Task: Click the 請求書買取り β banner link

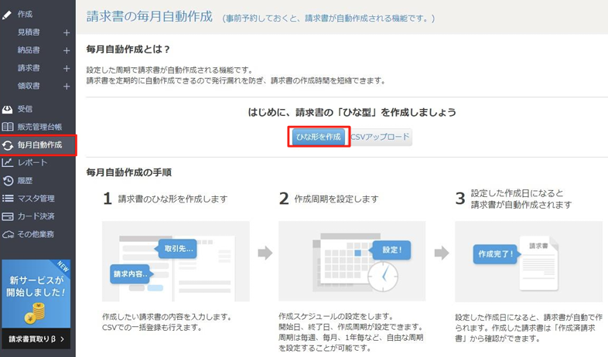Action: tap(37, 338)
